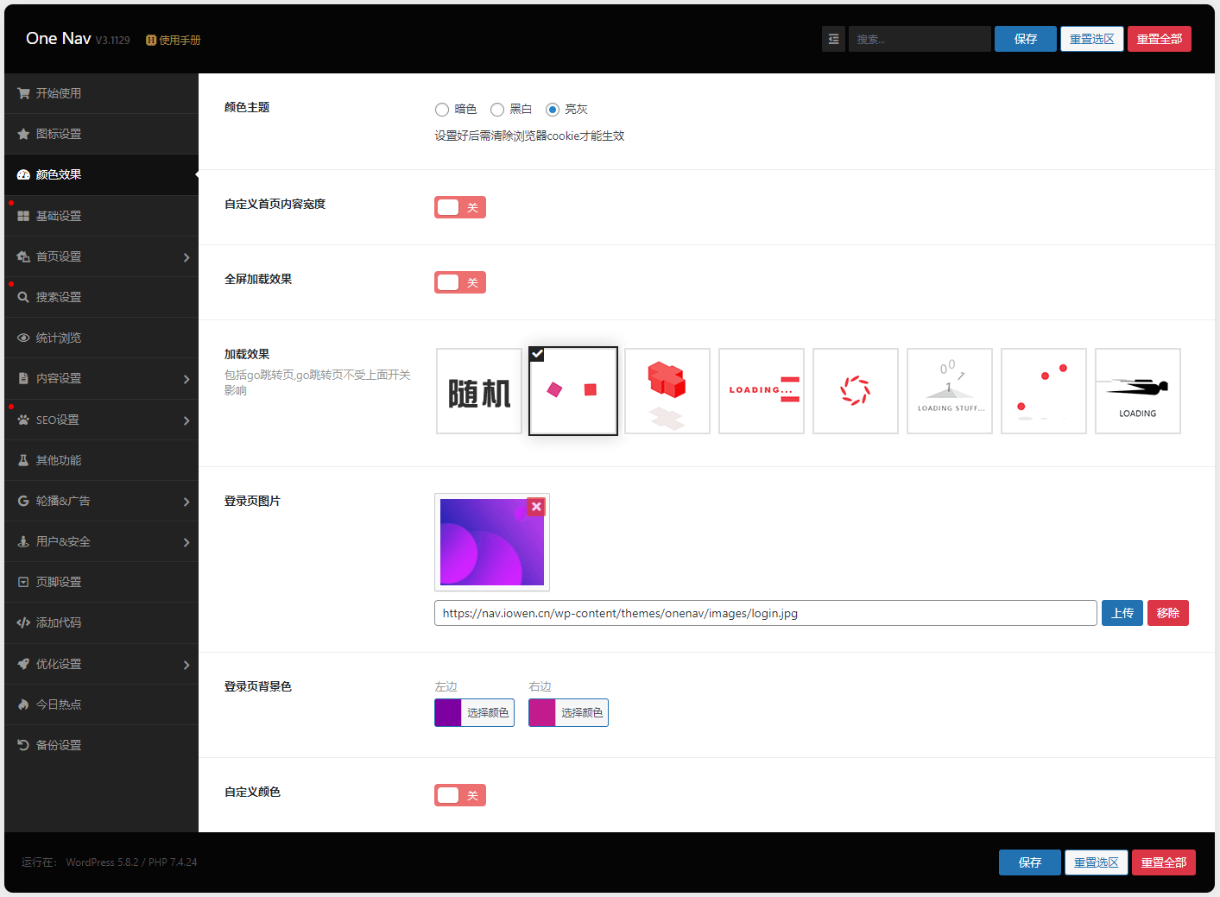
Task: Expand the 首页设置 sidebar submenu
Action: point(186,257)
